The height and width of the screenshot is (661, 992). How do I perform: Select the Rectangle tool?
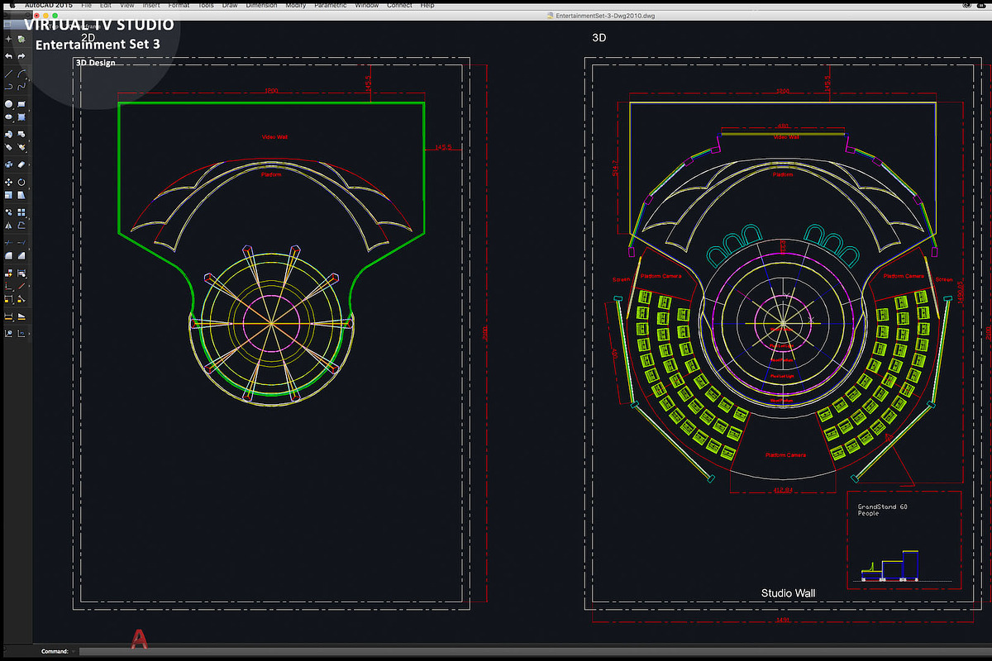[21, 104]
